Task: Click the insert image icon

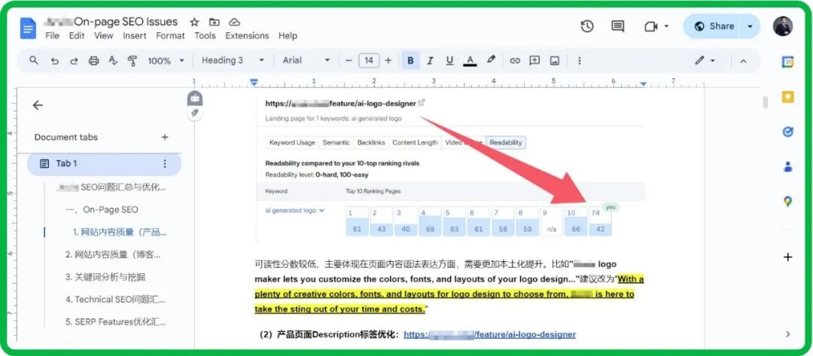Action: click(x=555, y=61)
